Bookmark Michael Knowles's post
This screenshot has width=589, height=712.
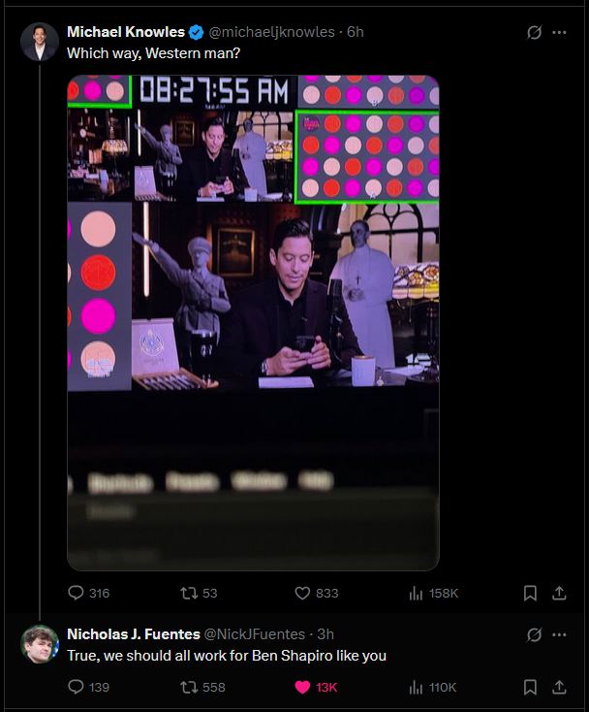(x=530, y=593)
